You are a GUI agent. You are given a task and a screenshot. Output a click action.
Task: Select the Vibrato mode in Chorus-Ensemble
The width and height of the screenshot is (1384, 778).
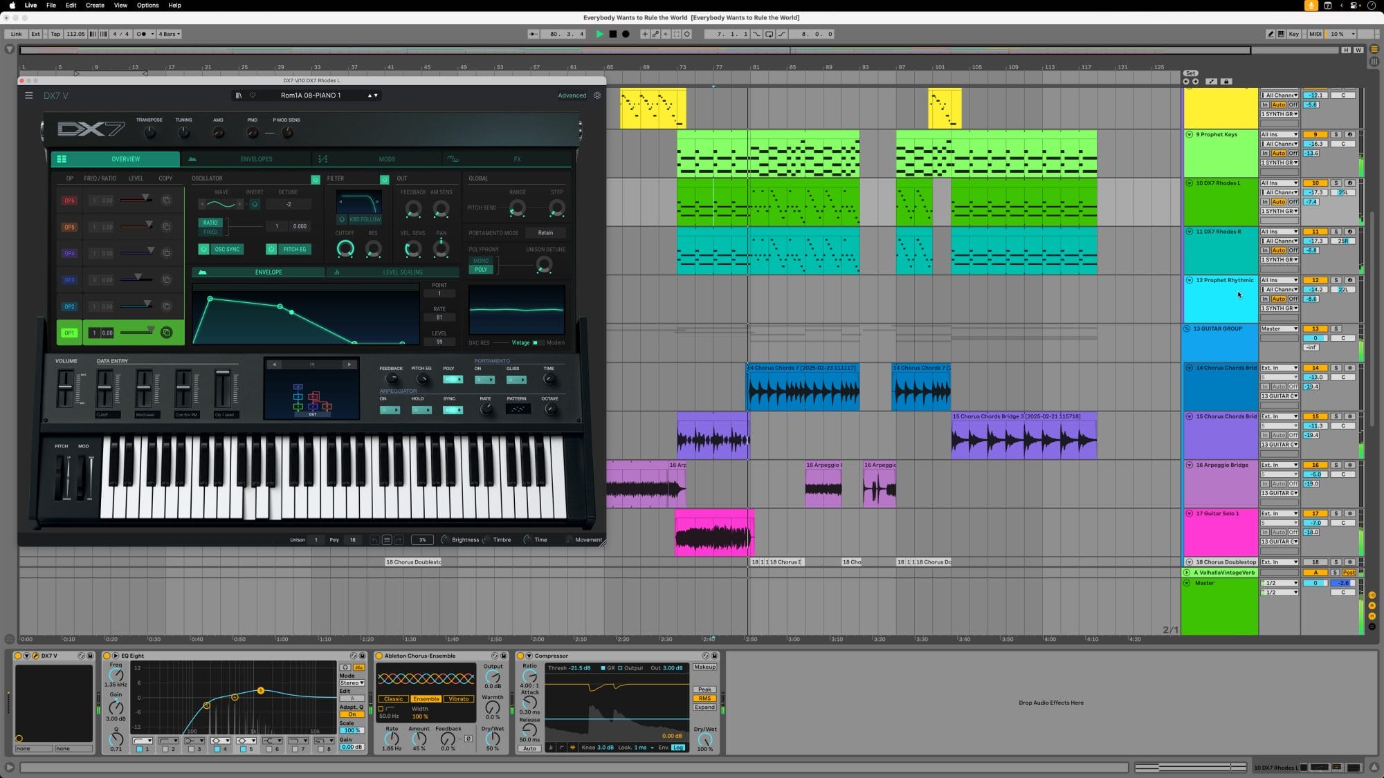pyautogui.click(x=459, y=698)
